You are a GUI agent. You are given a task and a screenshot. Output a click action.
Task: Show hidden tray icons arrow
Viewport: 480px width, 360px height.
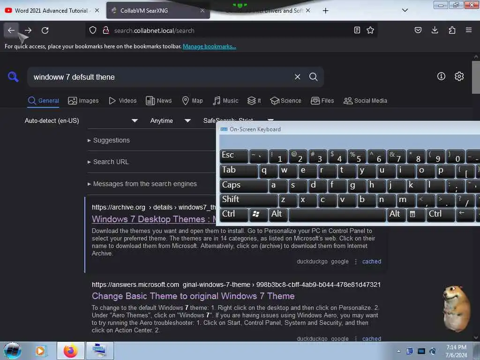[x=398, y=351]
